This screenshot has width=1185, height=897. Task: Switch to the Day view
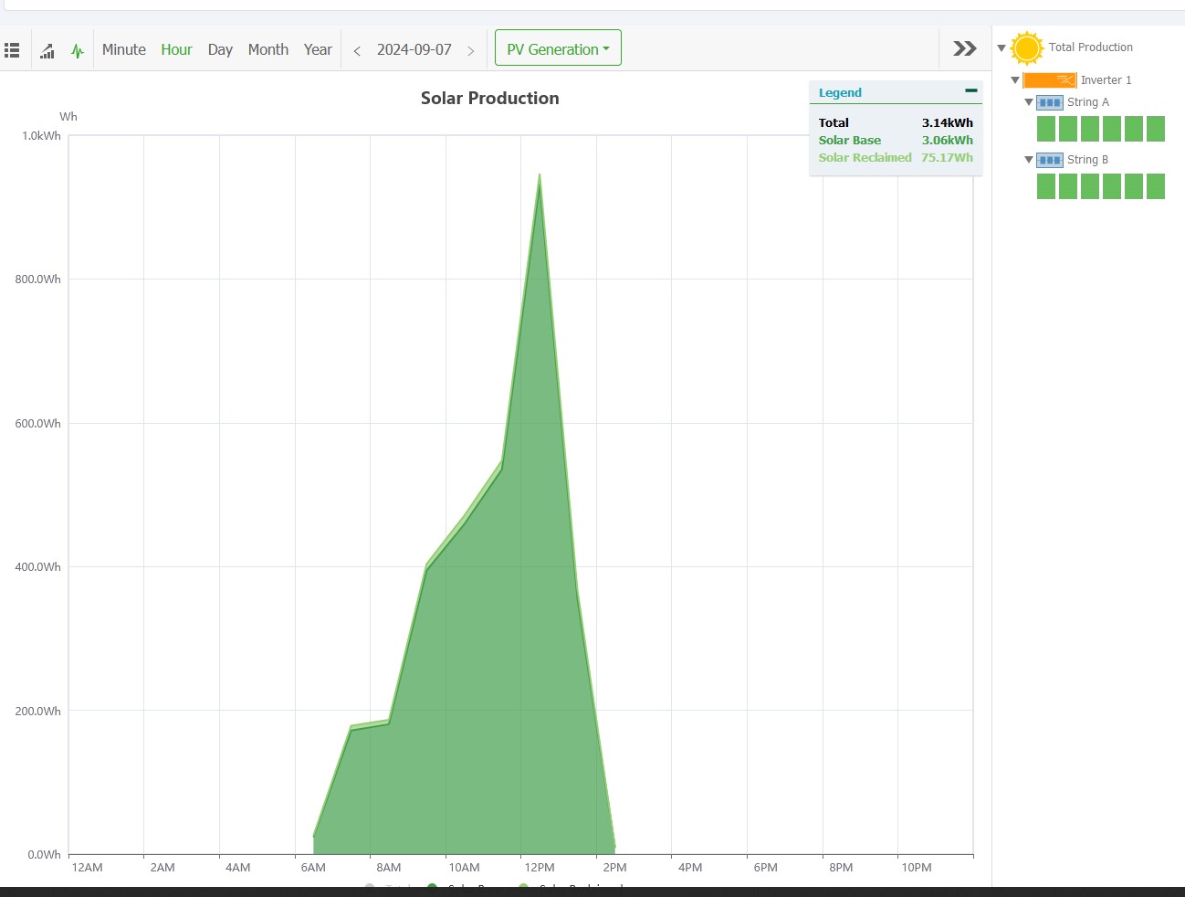[220, 50]
